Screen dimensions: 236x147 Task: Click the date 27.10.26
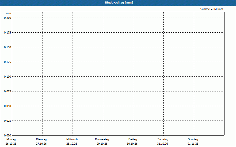pos(41,144)
